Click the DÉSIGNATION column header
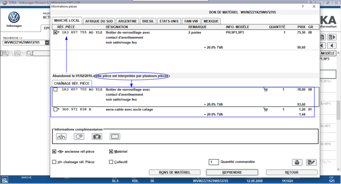Screen dimensions: 341x184 pos(117,27)
